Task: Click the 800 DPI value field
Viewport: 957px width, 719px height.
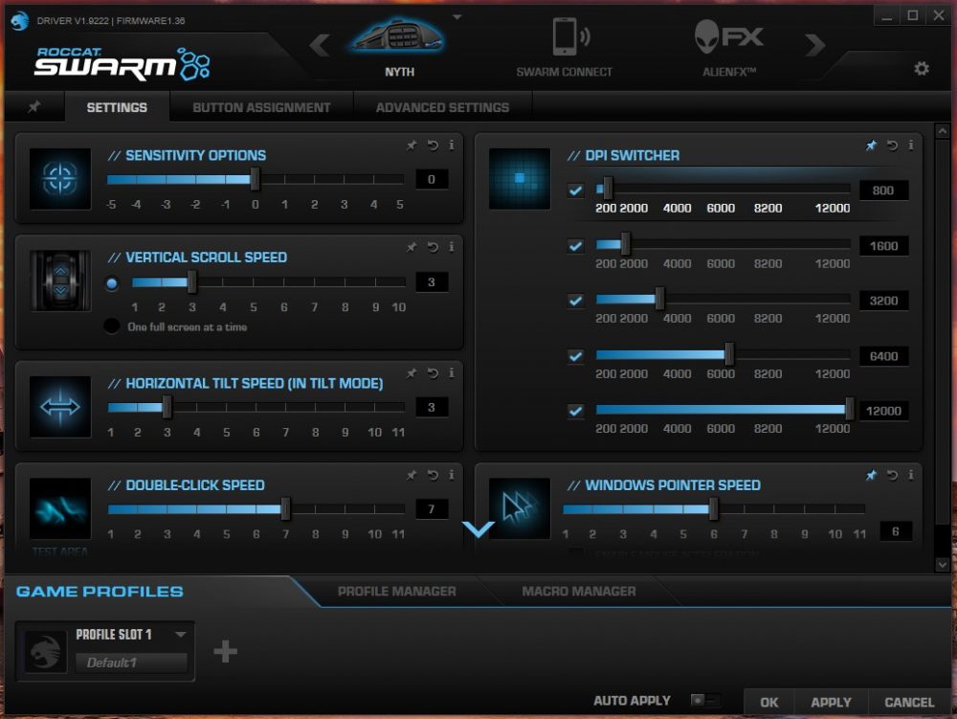Action: [x=883, y=191]
